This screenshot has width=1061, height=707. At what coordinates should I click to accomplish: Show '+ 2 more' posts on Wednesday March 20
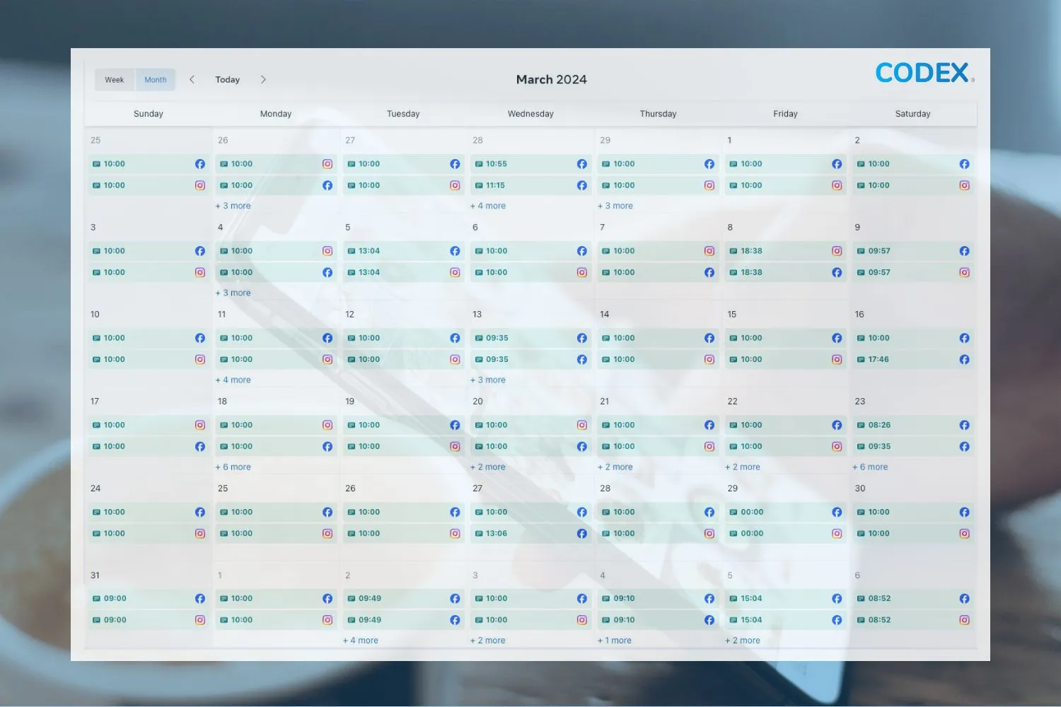click(x=488, y=467)
